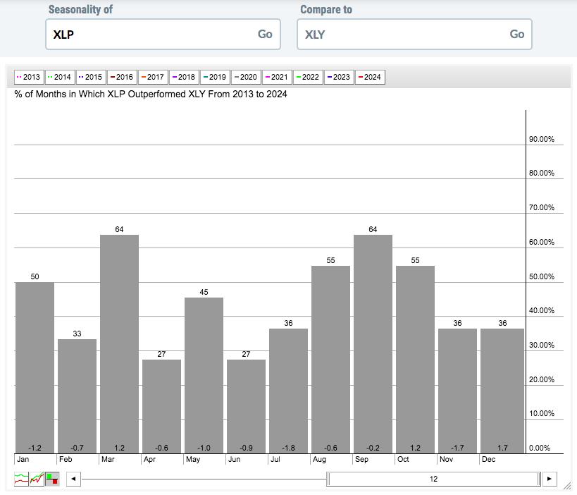577x495 pixels.
Task: Switch to the separate line chart view icon
Action: click(21, 479)
